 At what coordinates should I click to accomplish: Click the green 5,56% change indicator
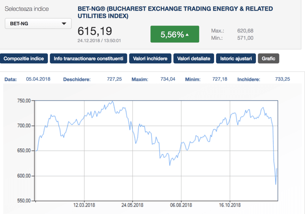pyautogui.click(x=175, y=34)
